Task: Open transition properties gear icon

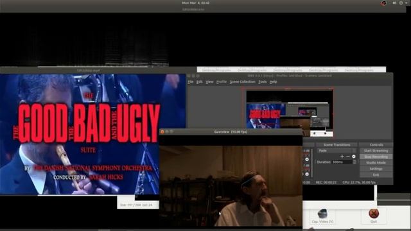Action: pyautogui.click(x=354, y=157)
